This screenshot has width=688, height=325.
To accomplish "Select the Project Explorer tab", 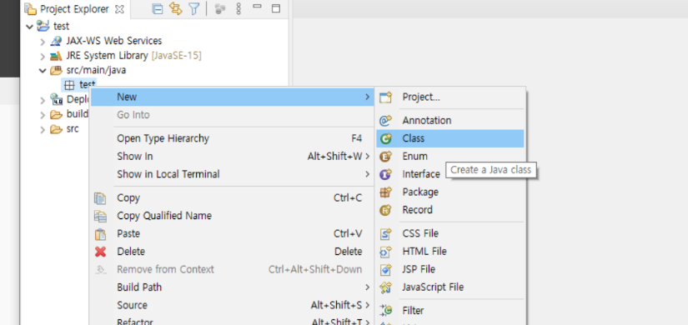I will point(74,9).
